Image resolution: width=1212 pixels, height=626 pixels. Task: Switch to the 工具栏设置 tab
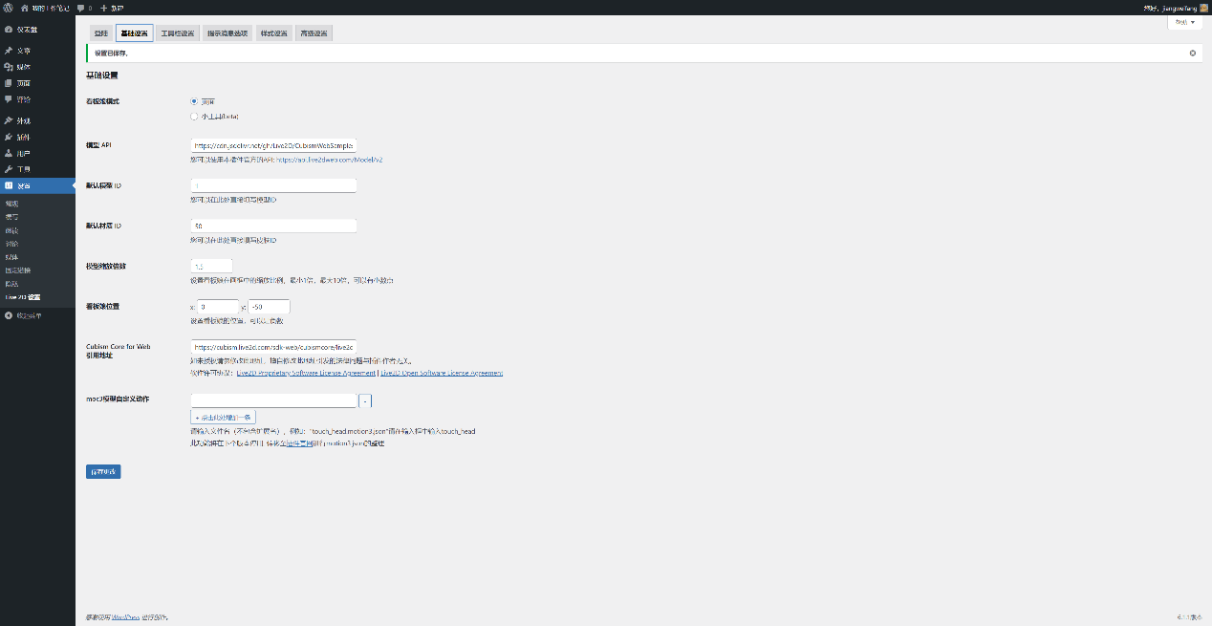pyautogui.click(x=177, y=33)
